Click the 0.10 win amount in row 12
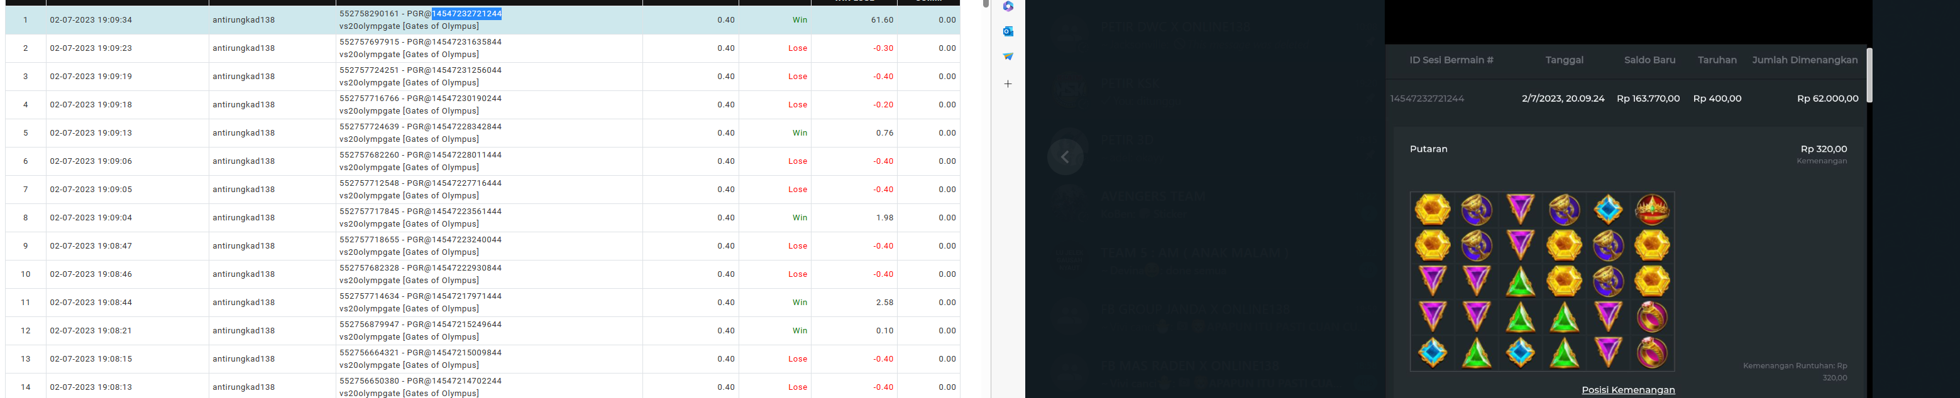 click(x=884, y=330)
